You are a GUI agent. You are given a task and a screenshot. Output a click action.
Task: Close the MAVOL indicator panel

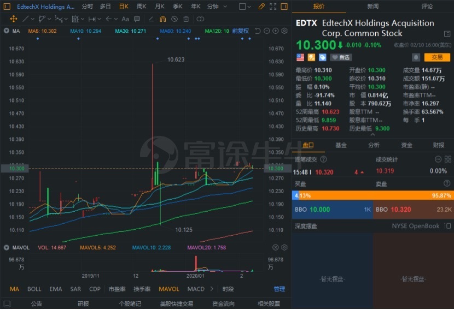(275, 247)
